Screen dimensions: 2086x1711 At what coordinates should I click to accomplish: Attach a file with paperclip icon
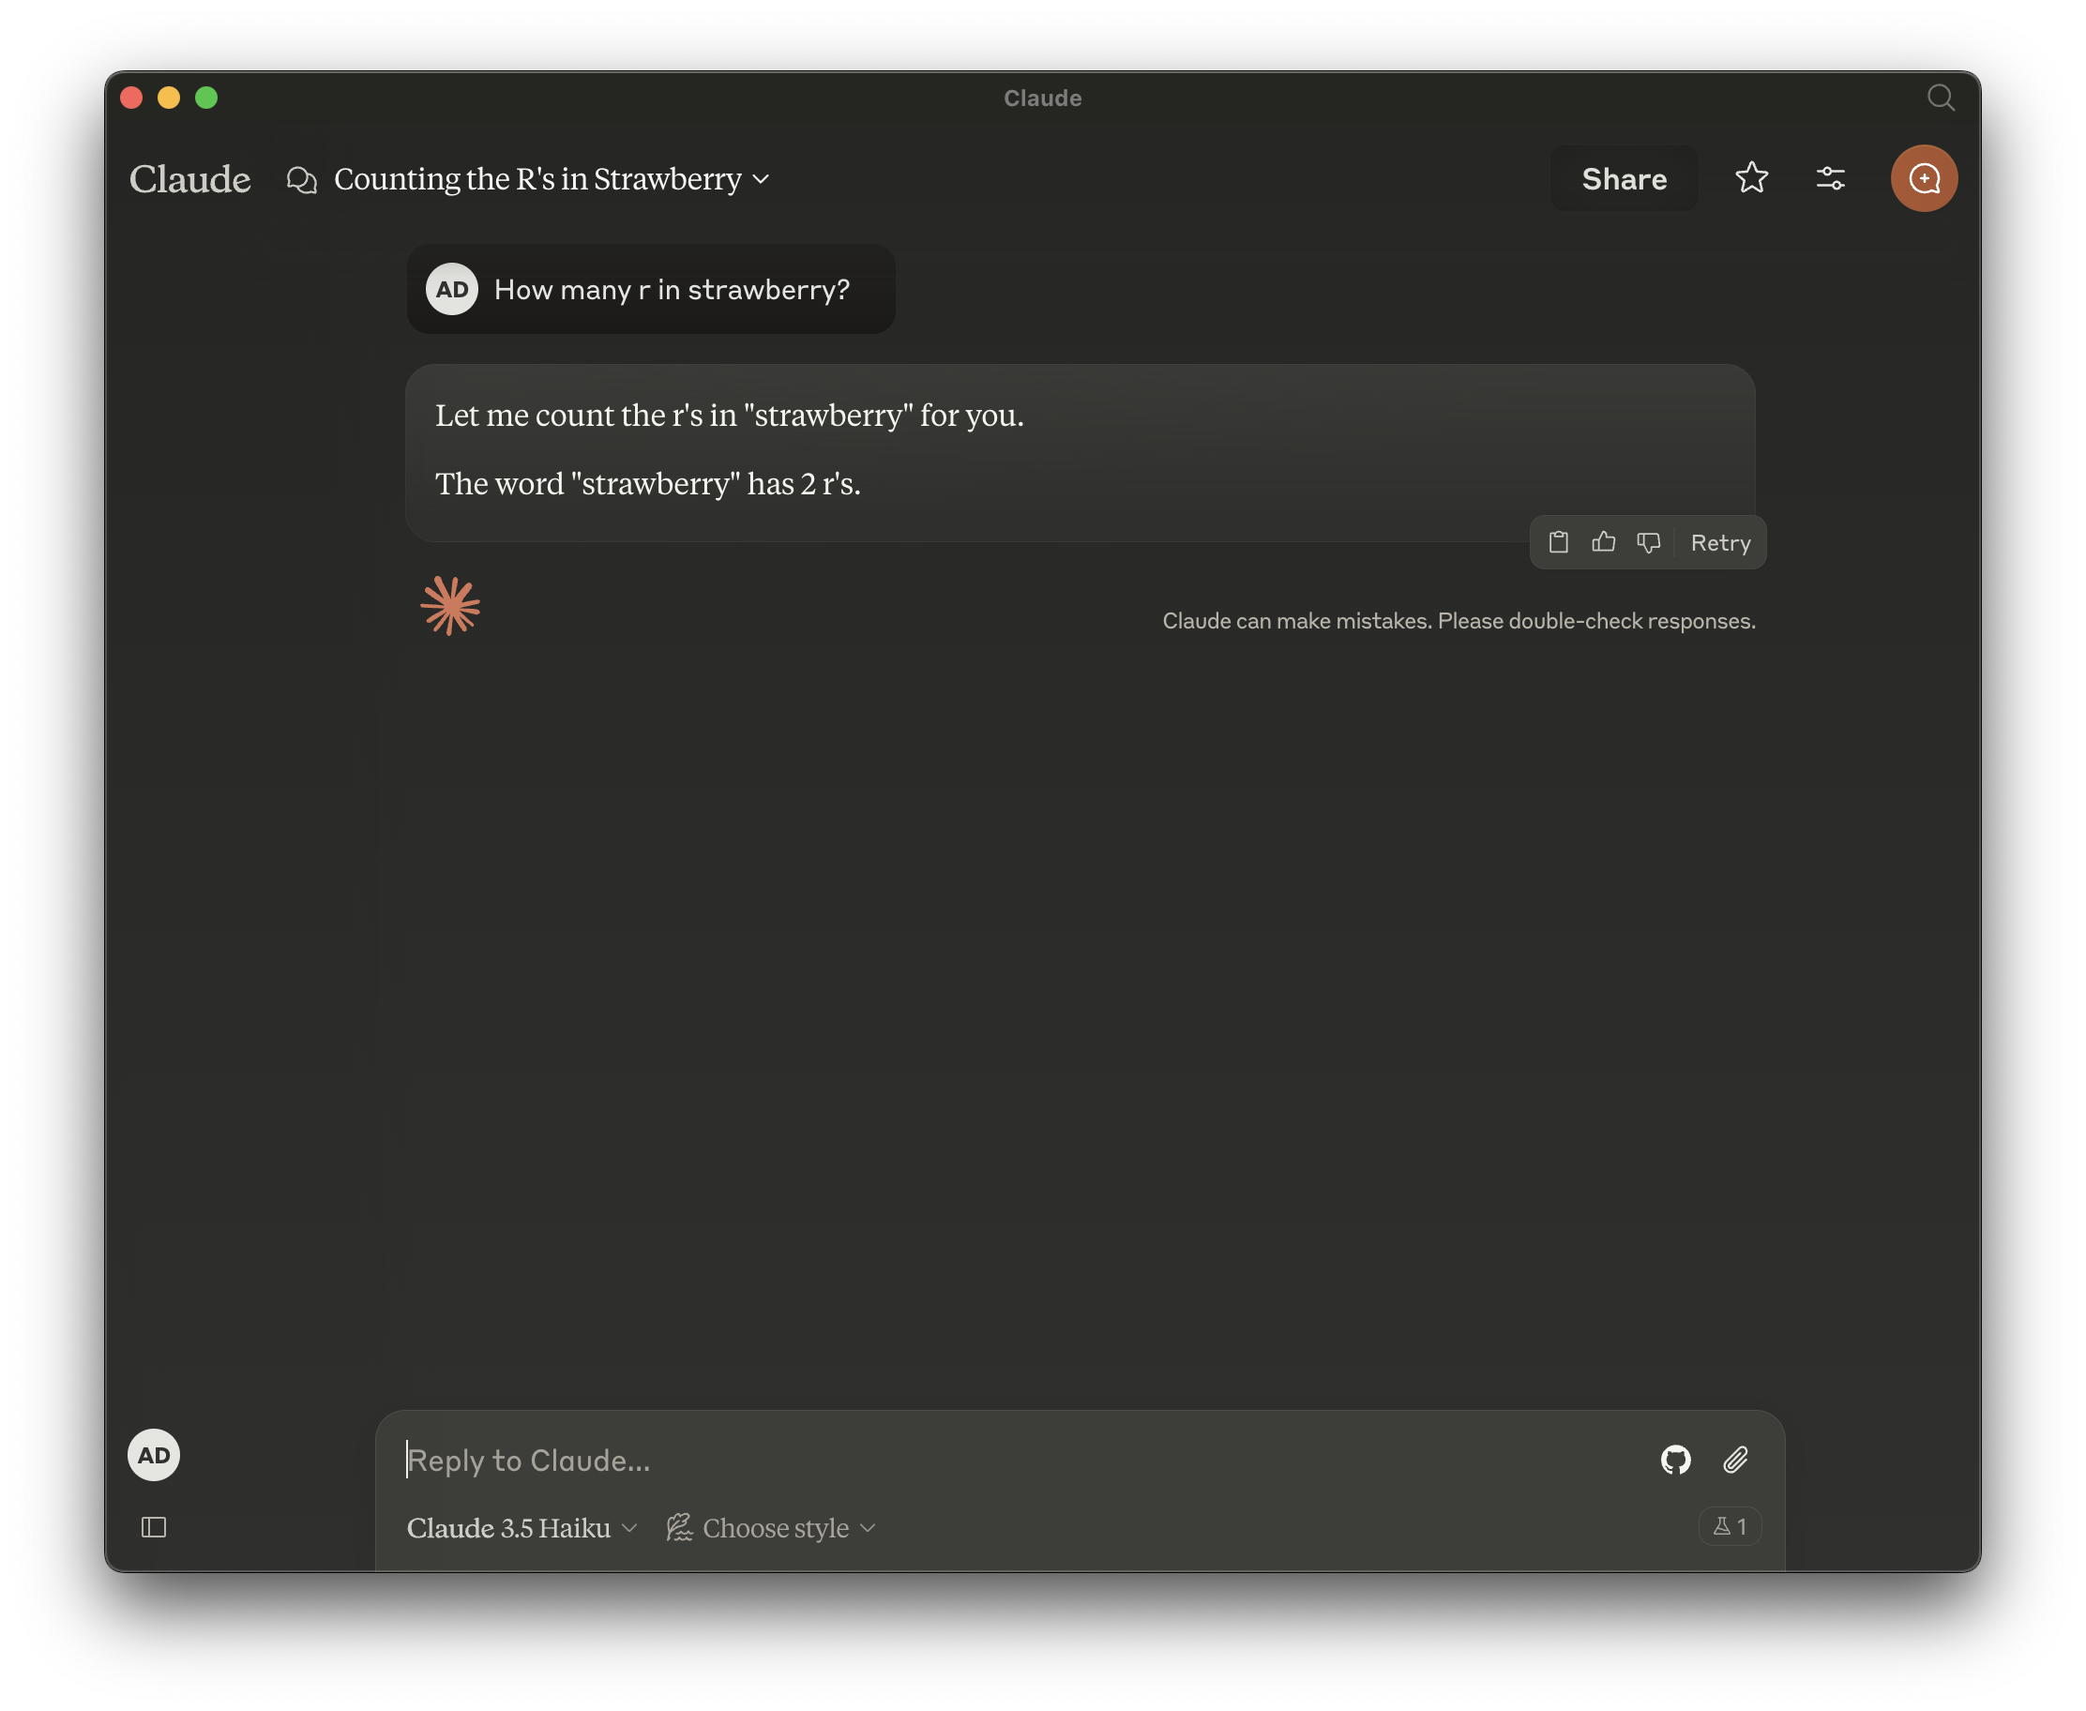pos(1735,1460)
